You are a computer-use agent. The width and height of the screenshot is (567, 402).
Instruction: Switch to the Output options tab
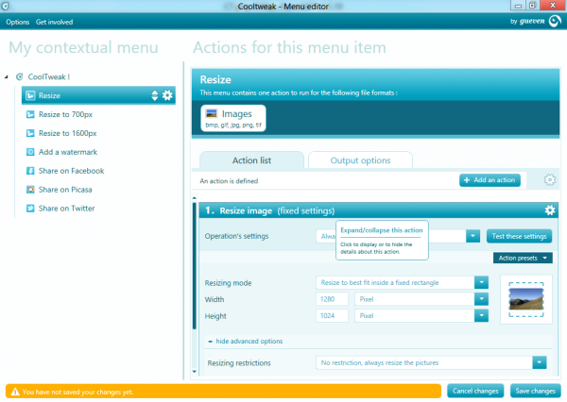click(x=360, y=160)
